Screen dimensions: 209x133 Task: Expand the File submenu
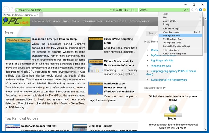click(x=180, y=17)
